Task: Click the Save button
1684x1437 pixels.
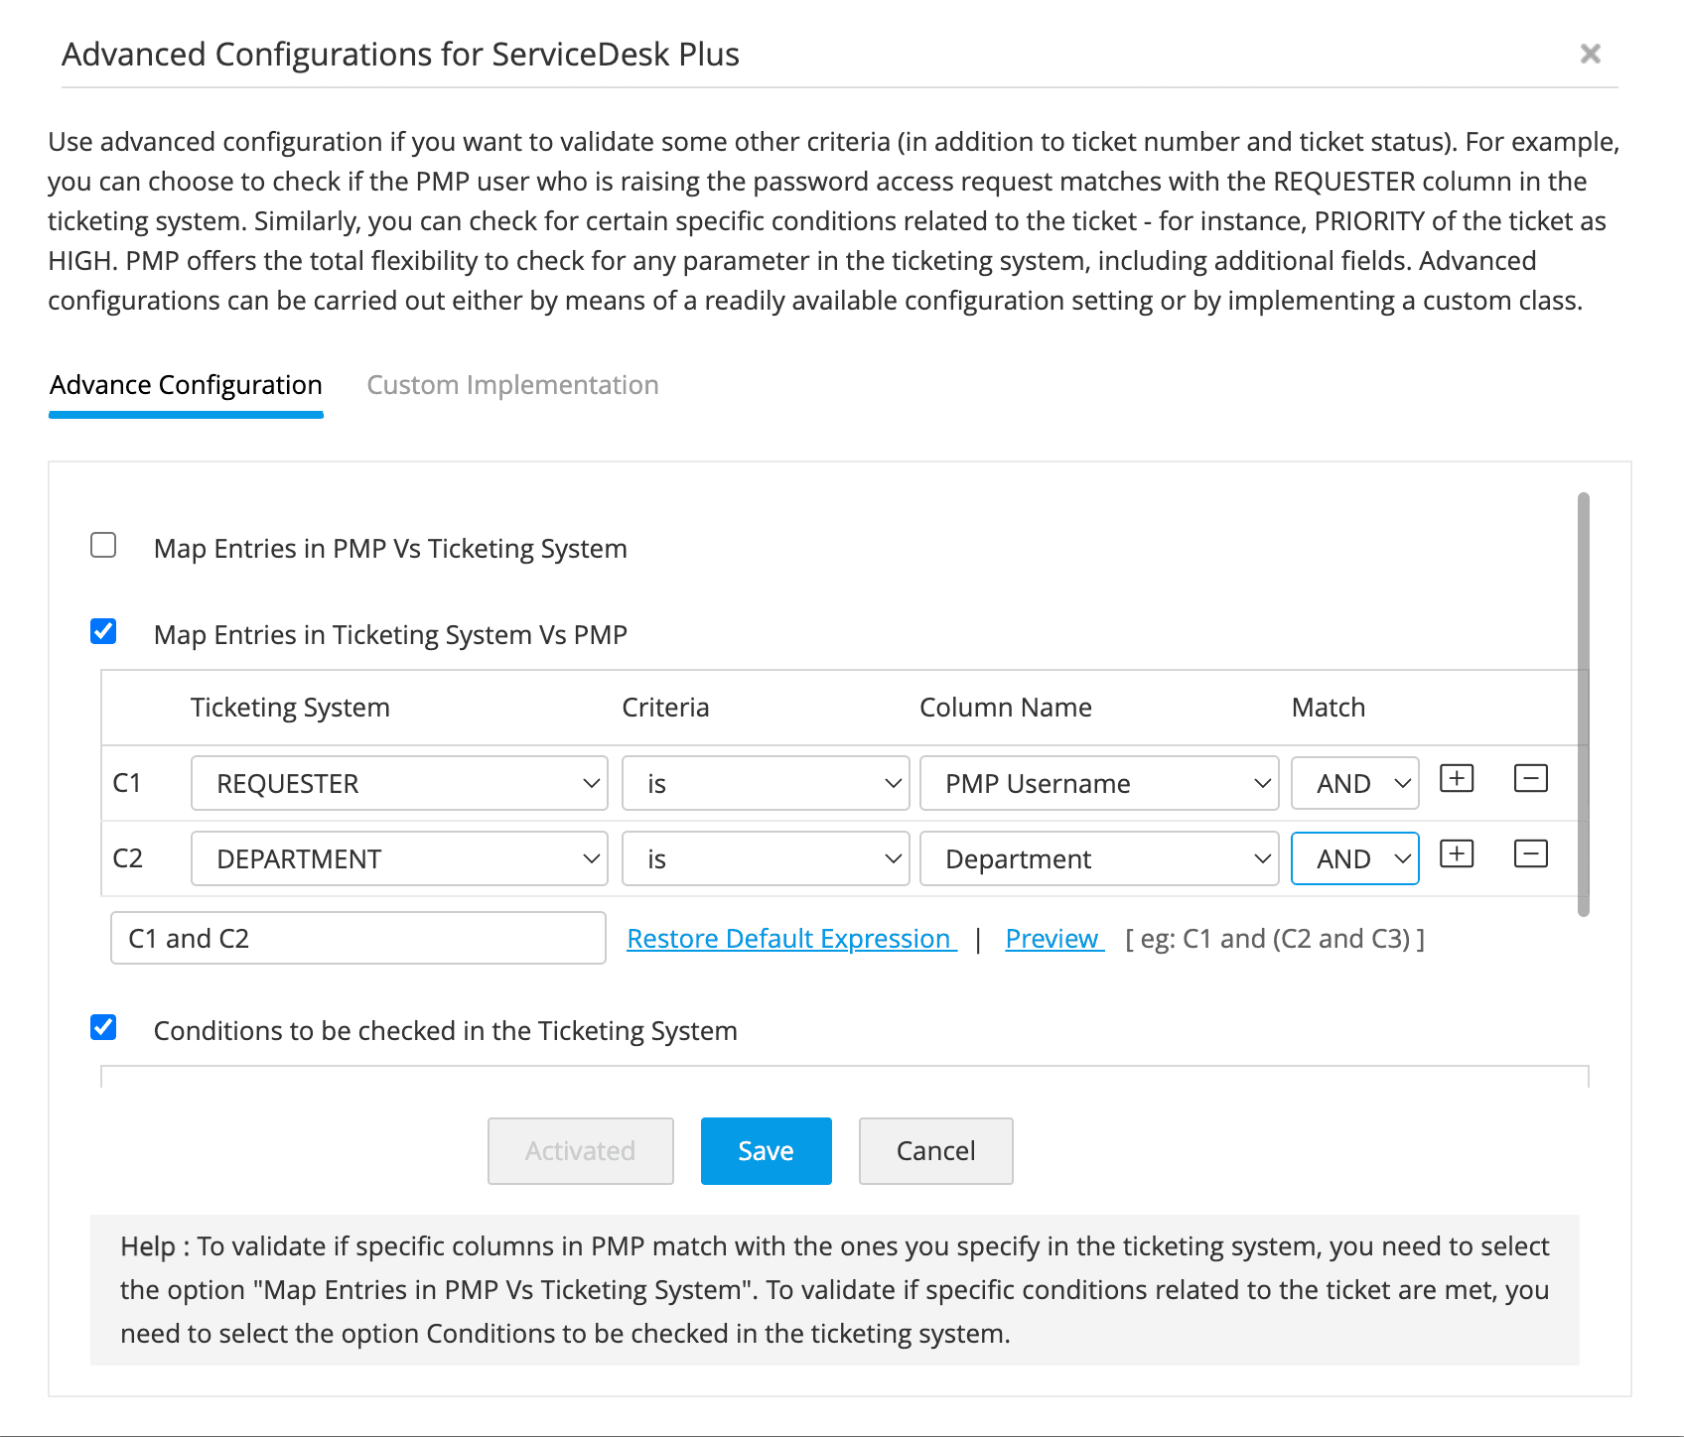Action: pyautogui.click(x=766, y=1151)
